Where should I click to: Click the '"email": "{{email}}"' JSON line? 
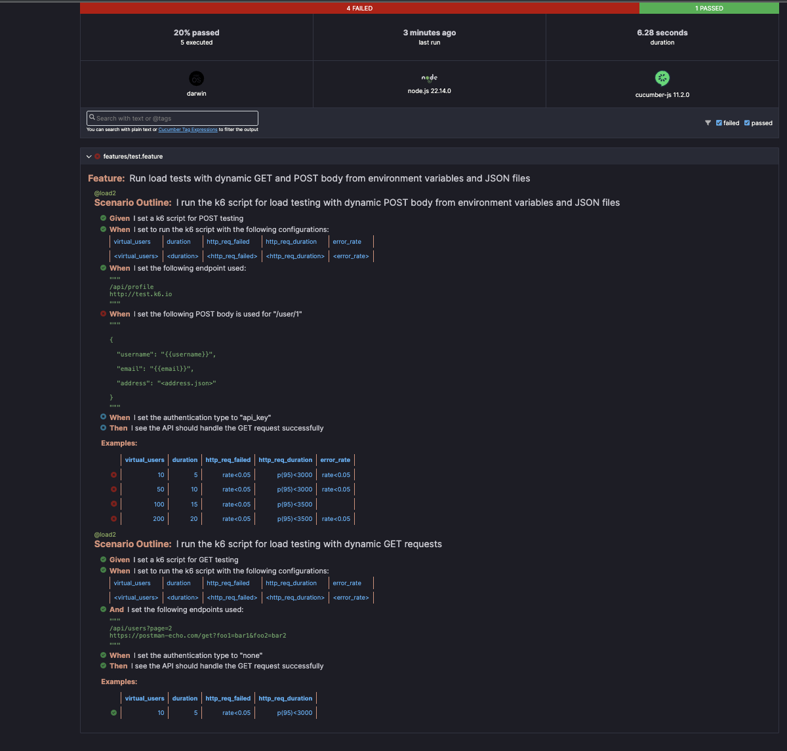pyautogui.click(x=155, y=369)
